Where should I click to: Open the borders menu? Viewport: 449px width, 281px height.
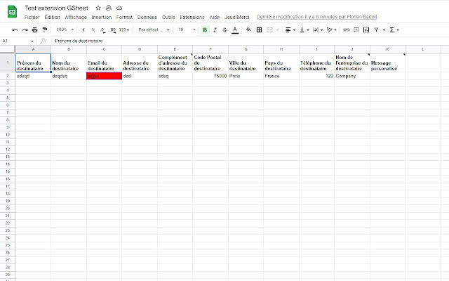[x=259, y=30]
